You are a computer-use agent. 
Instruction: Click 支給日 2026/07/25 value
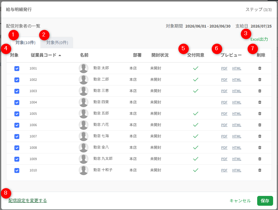(x=261, y=26)
